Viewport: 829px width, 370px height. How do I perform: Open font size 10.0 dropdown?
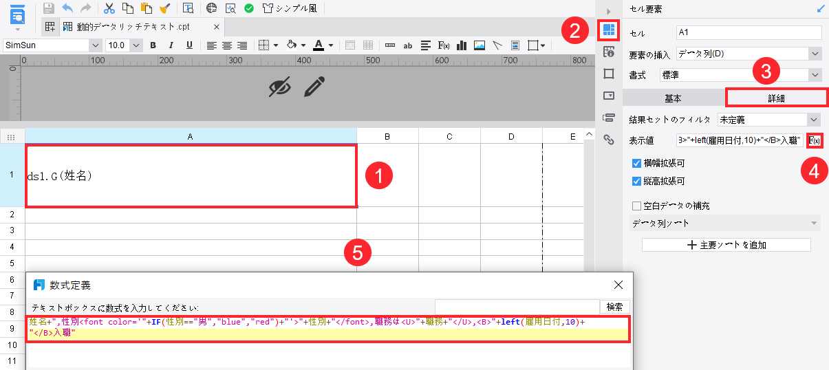tap(136, 45)
